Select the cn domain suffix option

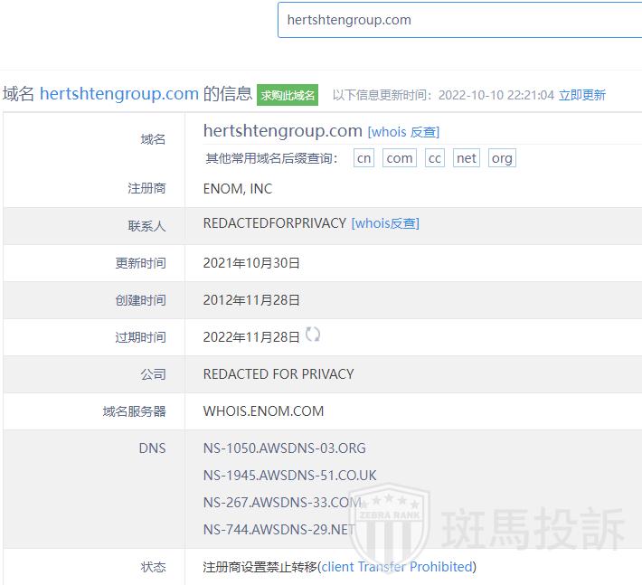point(363,157)
